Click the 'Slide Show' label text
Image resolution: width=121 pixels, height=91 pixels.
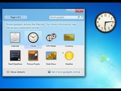tap(51, 64)
